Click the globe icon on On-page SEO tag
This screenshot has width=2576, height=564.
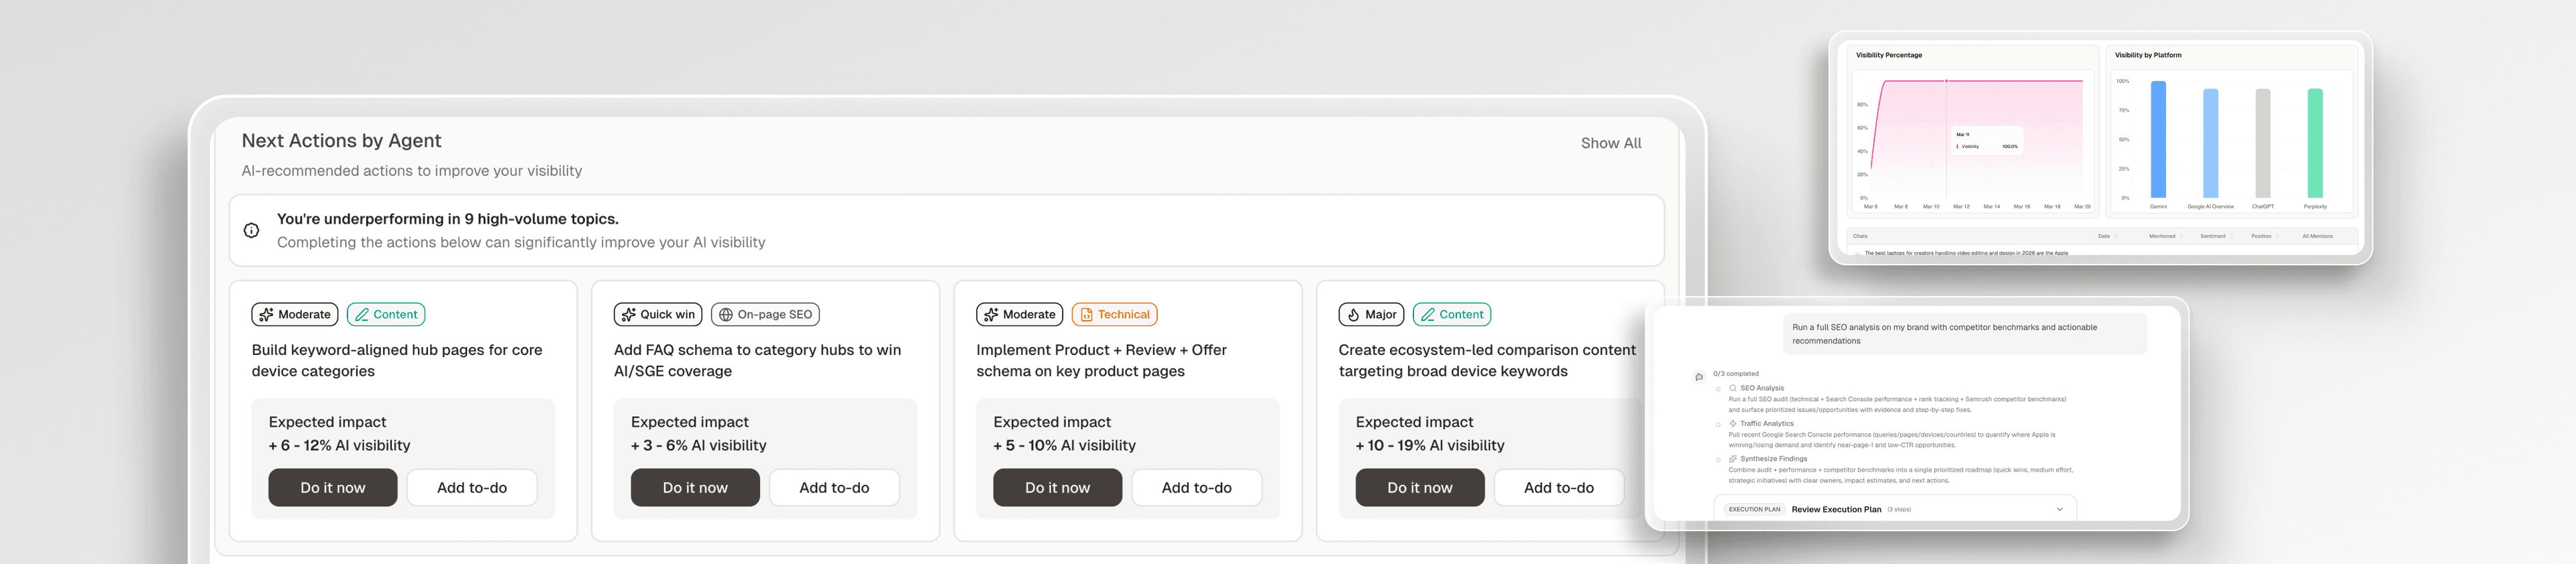click(x=726, y=314)
